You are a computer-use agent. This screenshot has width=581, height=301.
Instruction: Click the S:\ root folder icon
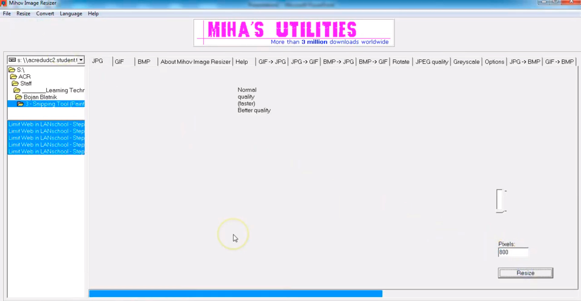[12, 70]
